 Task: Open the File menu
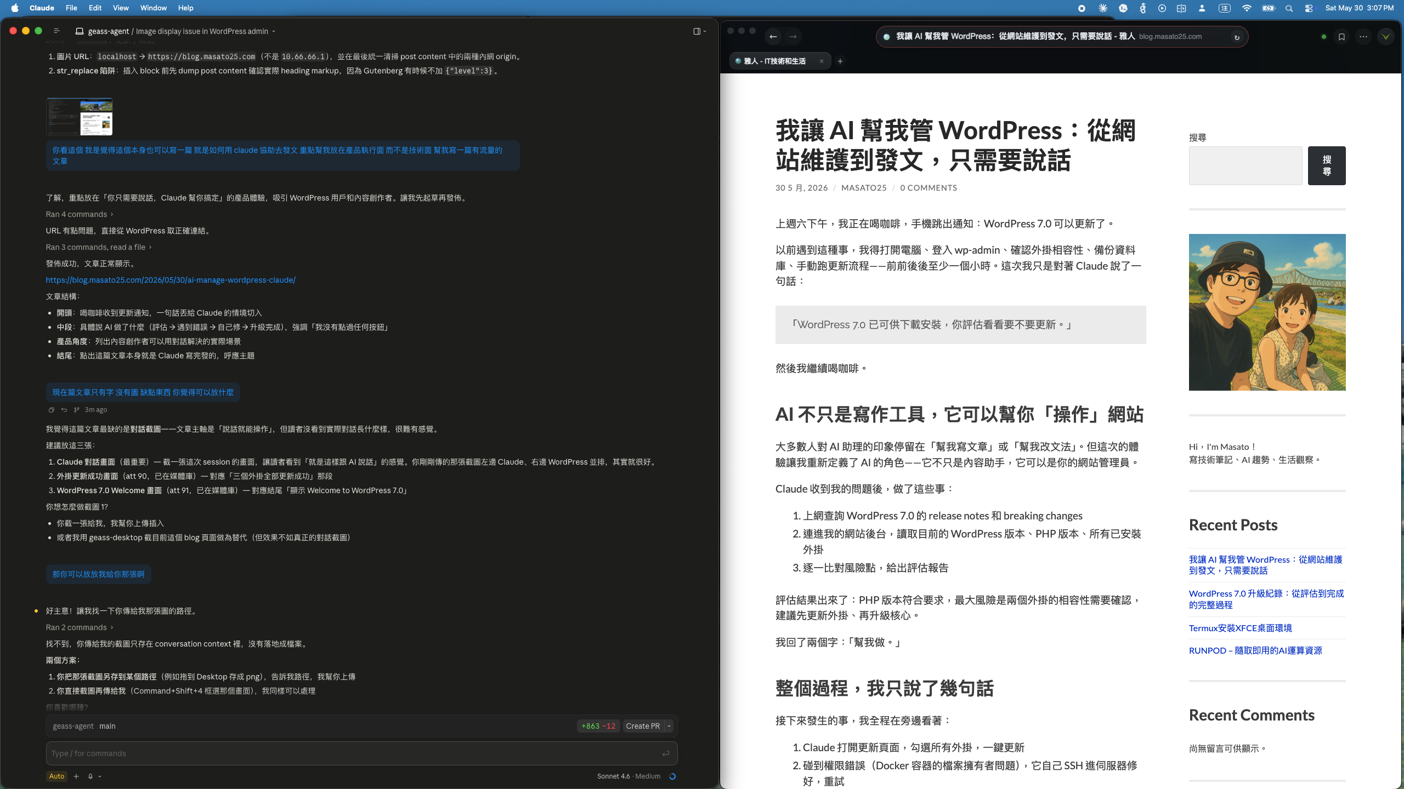(71, 8)
